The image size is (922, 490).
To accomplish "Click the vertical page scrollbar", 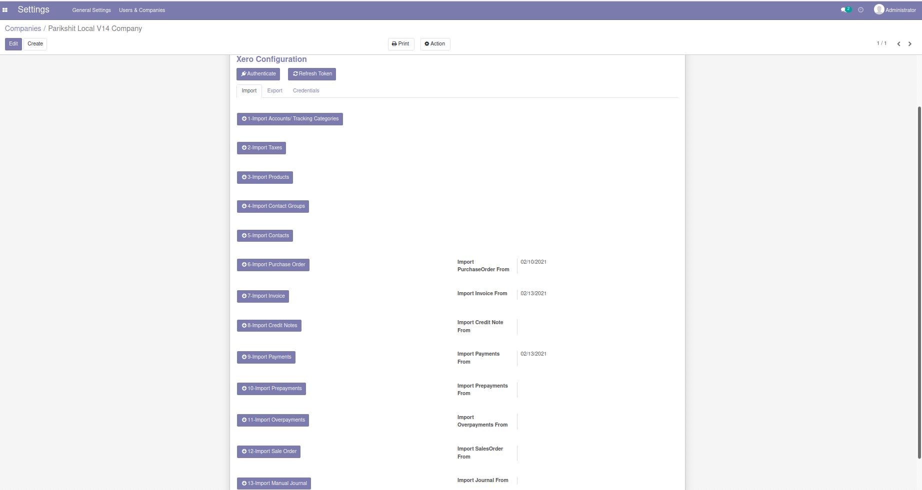I will (x=919, y=282).
